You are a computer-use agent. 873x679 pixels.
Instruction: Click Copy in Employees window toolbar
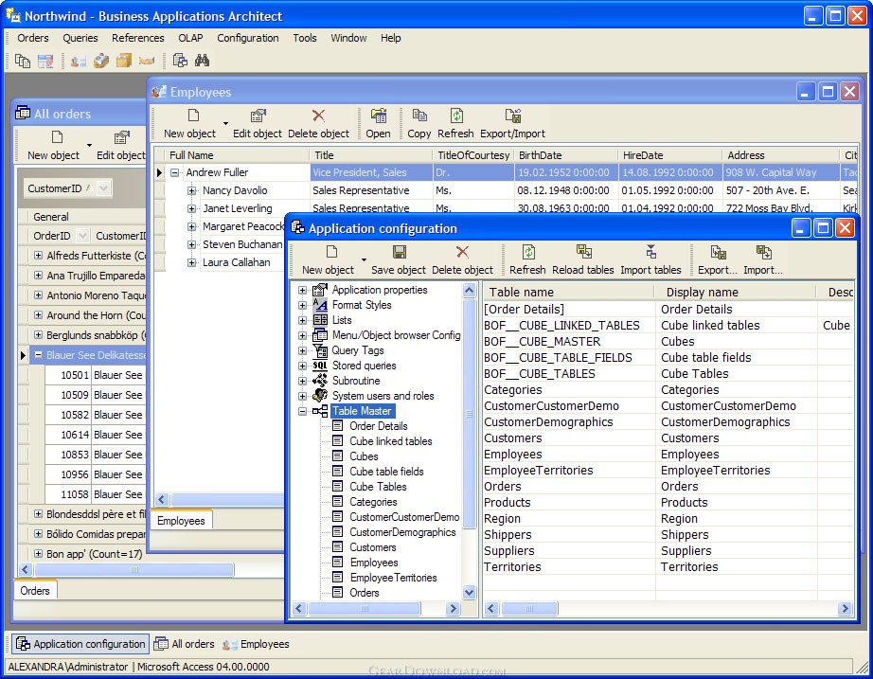click(419, 124)
